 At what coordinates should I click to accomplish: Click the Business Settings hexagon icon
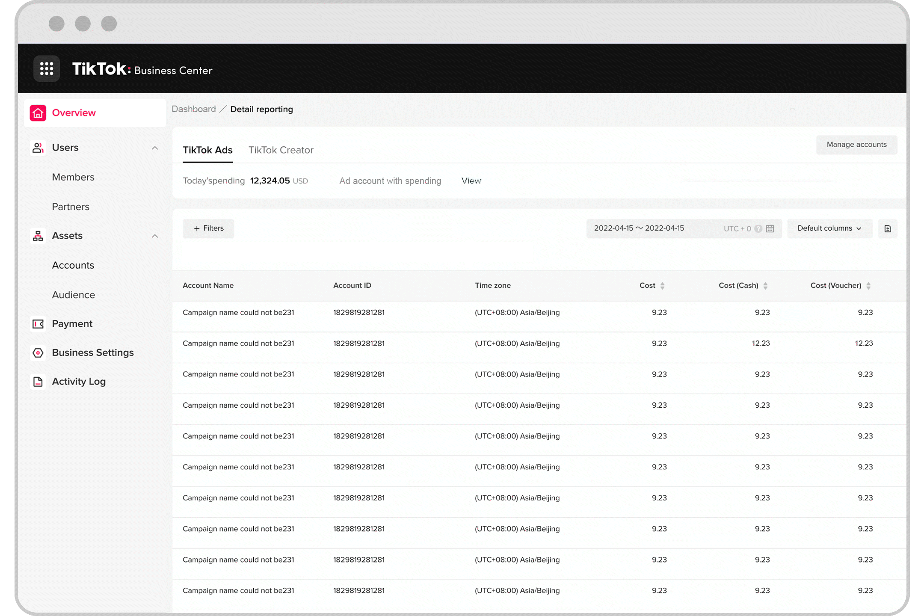(38, 352)
